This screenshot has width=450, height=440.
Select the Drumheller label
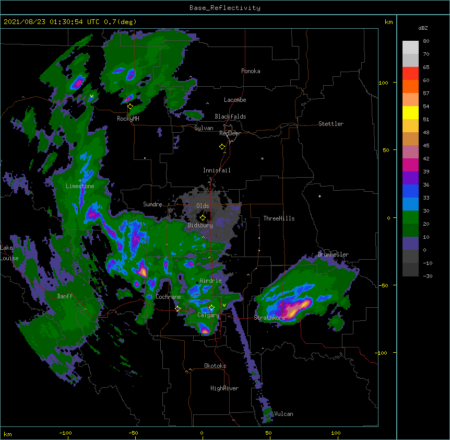coord(333,254)
